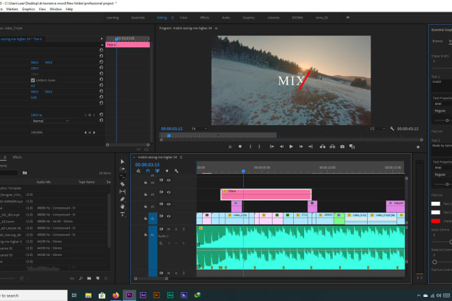Screen dimensions: 452x301
Task: Open the Markers menu
Action: (12, 9)
